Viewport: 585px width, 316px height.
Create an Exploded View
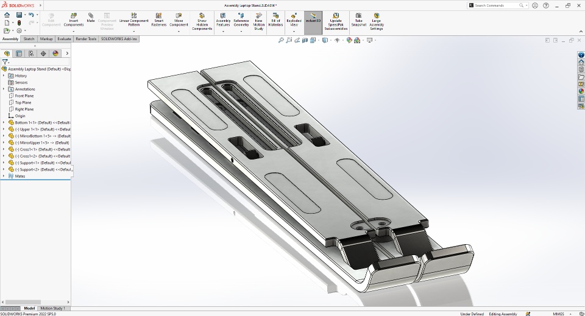(x=294, y=19)
